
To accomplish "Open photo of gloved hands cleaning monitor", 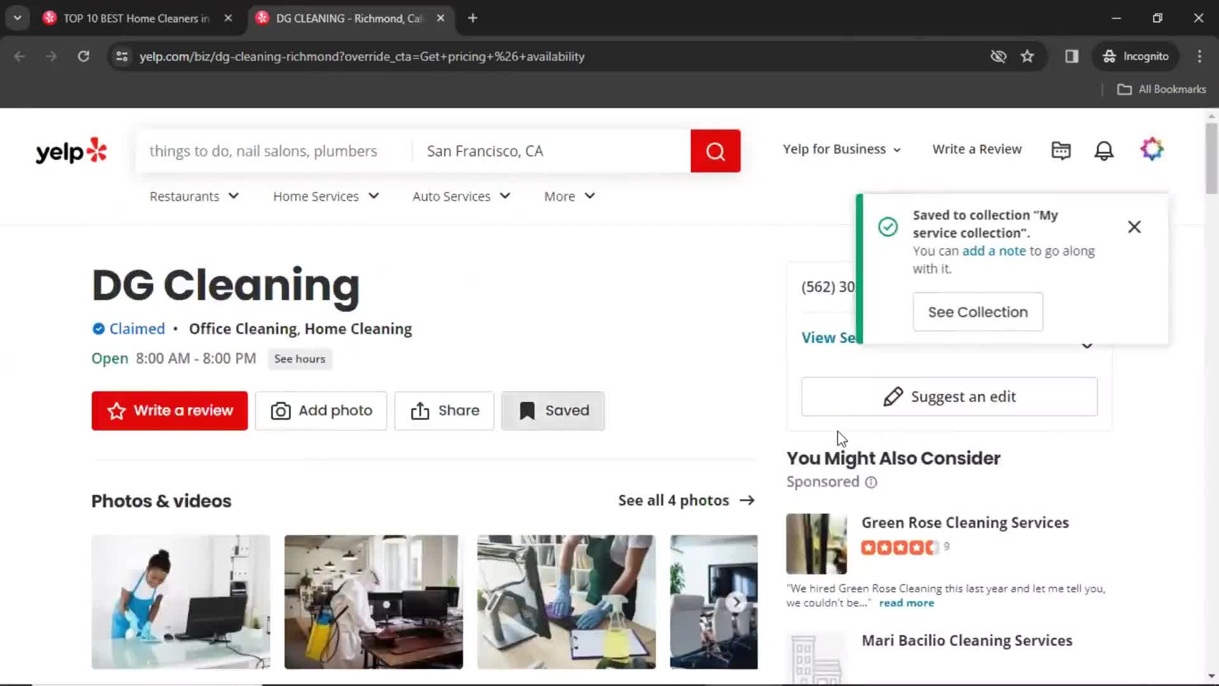I will (x=566, y=602).
